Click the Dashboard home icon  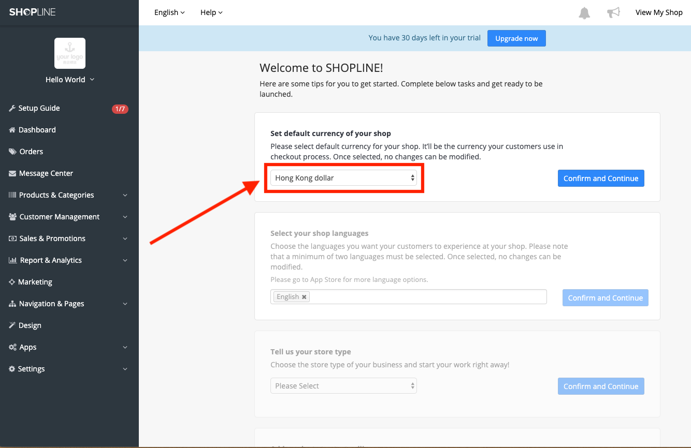12,130
